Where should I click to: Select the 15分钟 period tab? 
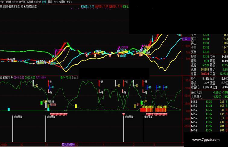[22, 2]
